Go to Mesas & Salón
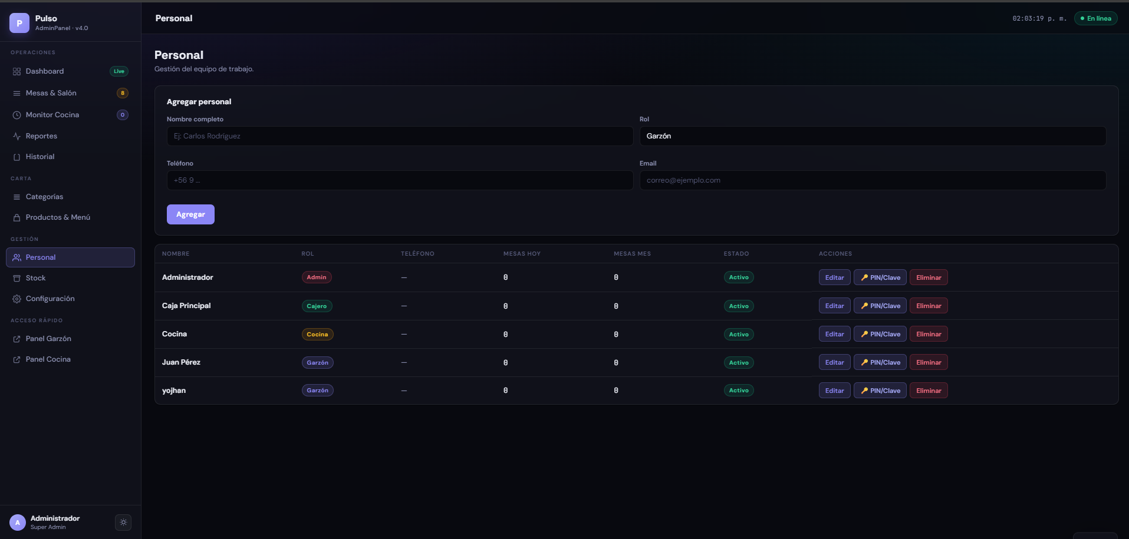Viewport: 1129px width, 539px height. tap(70, 93)
